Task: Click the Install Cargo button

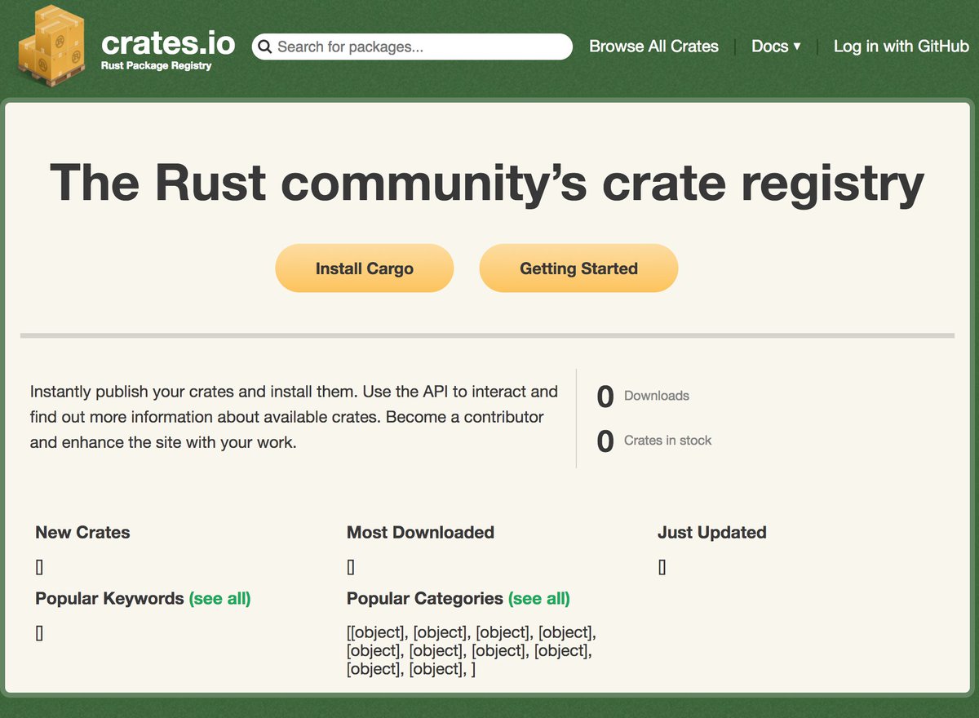Action: pyautogui.click(x=364, y=268)
